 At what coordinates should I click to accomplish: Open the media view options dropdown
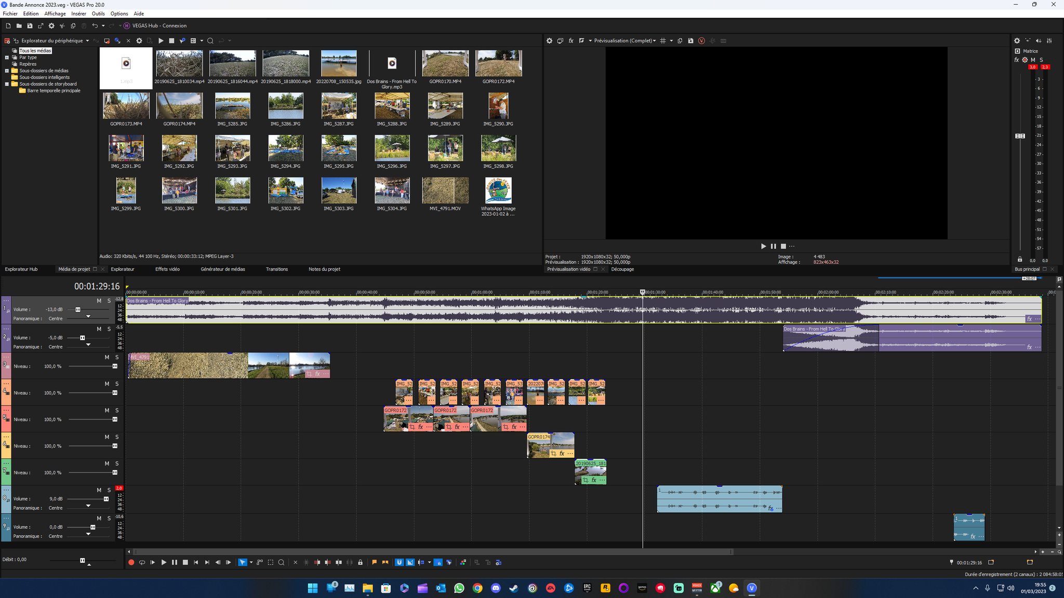point(202,40)
